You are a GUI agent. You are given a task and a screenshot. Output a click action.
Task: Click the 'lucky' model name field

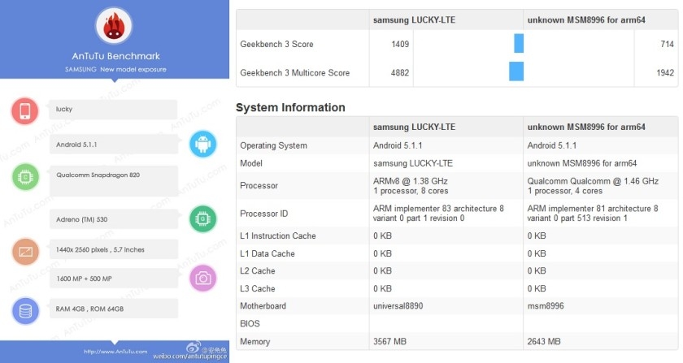(x=113, y=110)
